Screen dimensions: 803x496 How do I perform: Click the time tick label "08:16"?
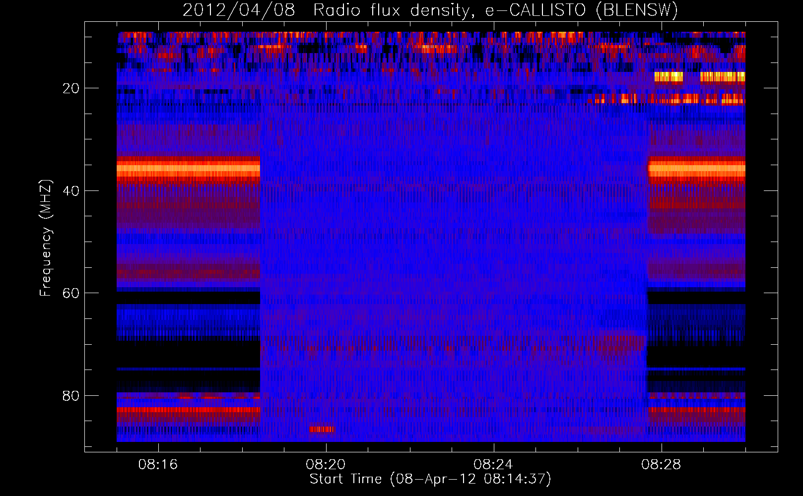point(158,465)
